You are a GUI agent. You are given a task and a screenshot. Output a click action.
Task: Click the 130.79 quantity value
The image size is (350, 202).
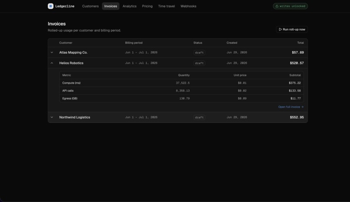click(x=185, y=98)
